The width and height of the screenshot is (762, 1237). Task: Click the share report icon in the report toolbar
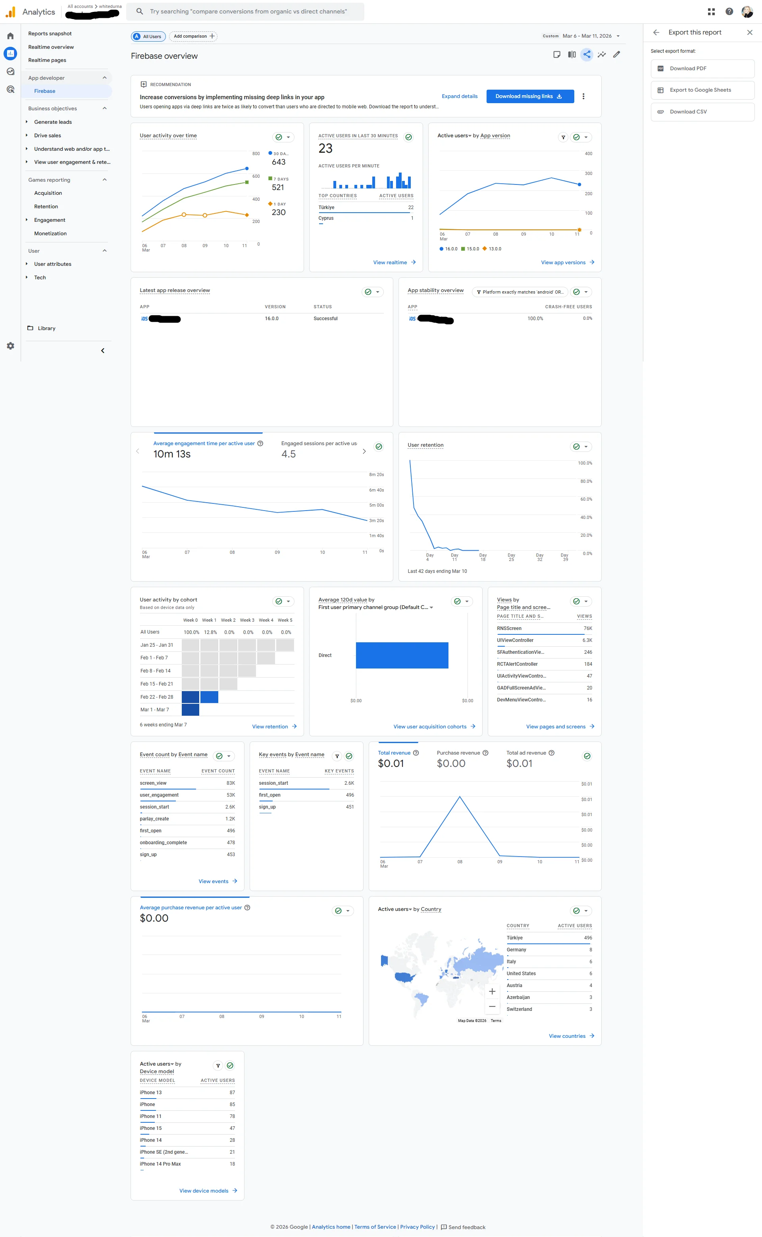pos(586,54)
